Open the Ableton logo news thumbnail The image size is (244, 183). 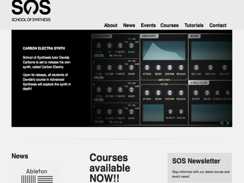point(36,175)
